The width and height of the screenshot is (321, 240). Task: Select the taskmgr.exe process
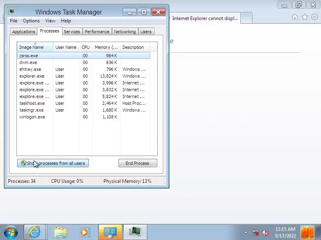click(83, 110)
